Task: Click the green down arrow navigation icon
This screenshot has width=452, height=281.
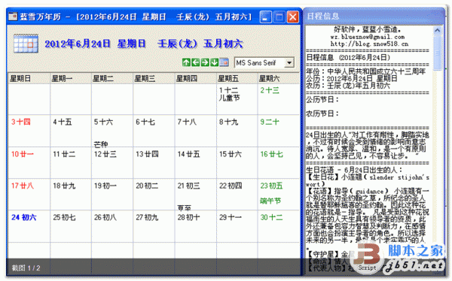Action: pos(214,62)
